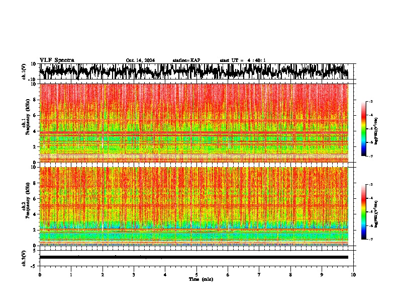
Task: Click the ch.3(V) axis label
Action: tap(24, 258)
